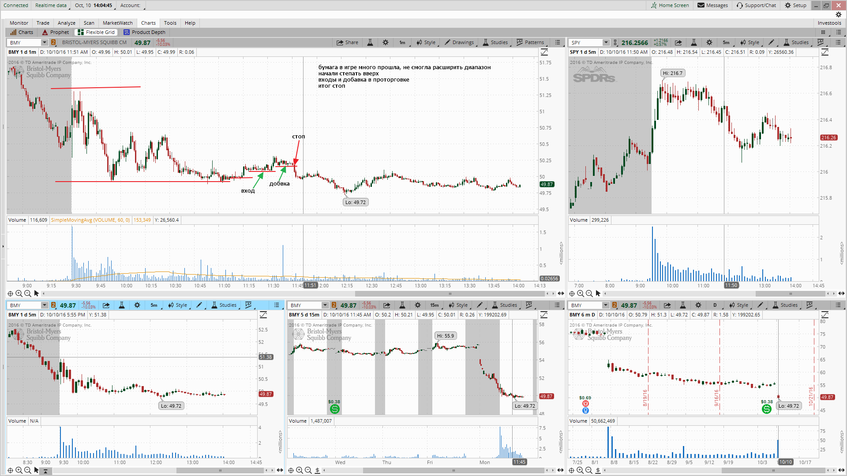Open the gear settings on SPY chart

[x=709, y=42]
